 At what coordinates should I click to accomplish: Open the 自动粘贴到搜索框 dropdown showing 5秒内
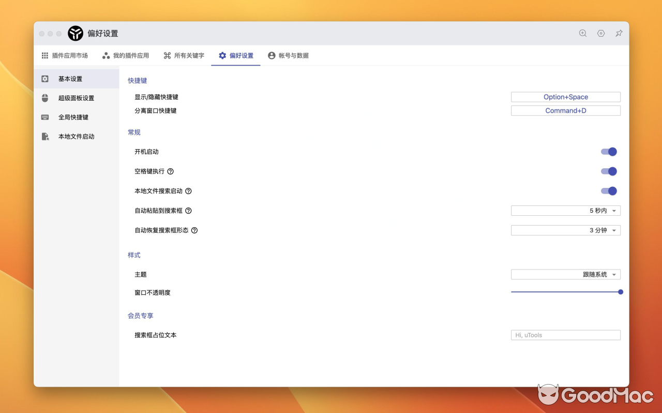565,210
